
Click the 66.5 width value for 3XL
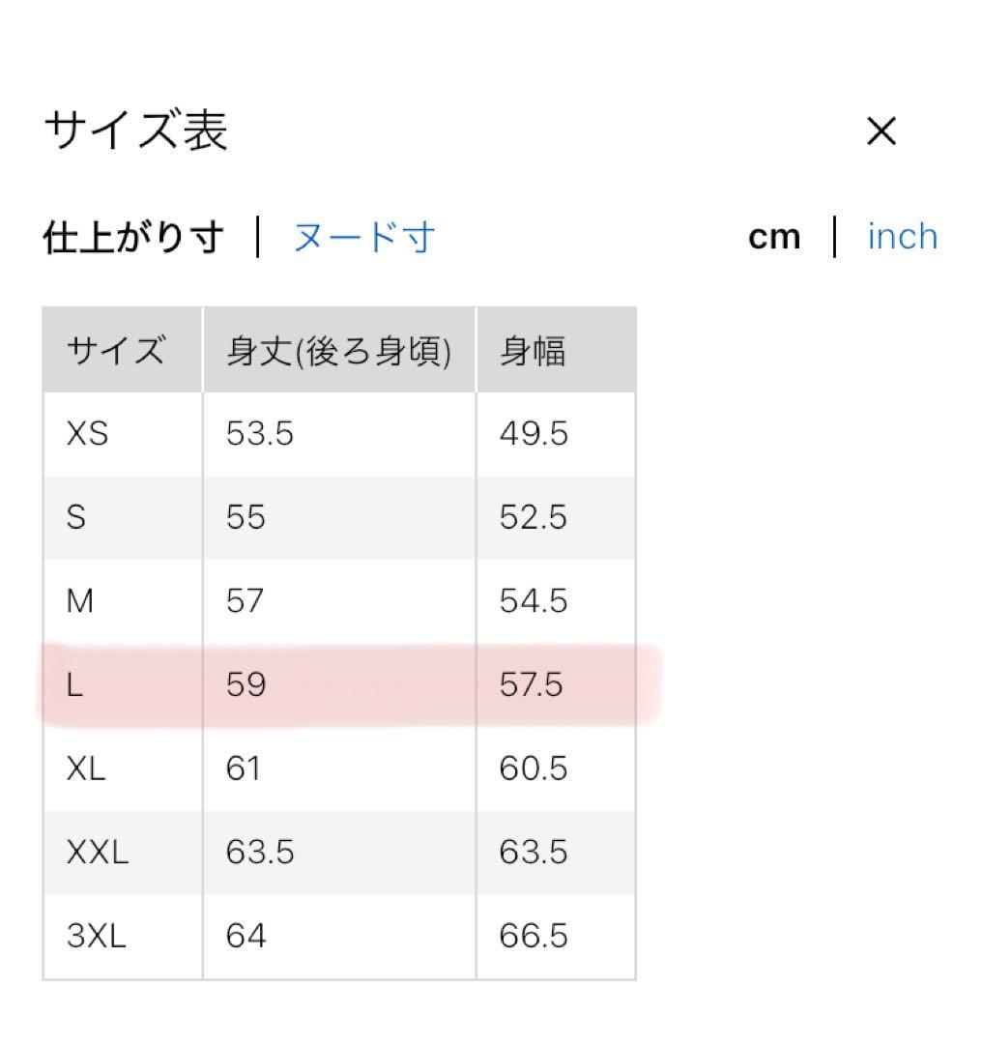pos(533,936)
